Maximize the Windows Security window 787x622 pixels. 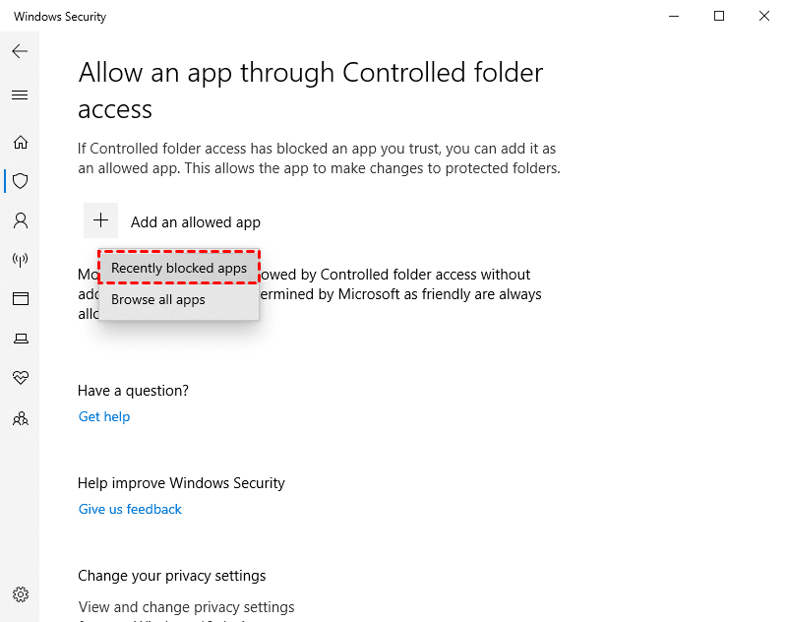[x=720, y=16]
